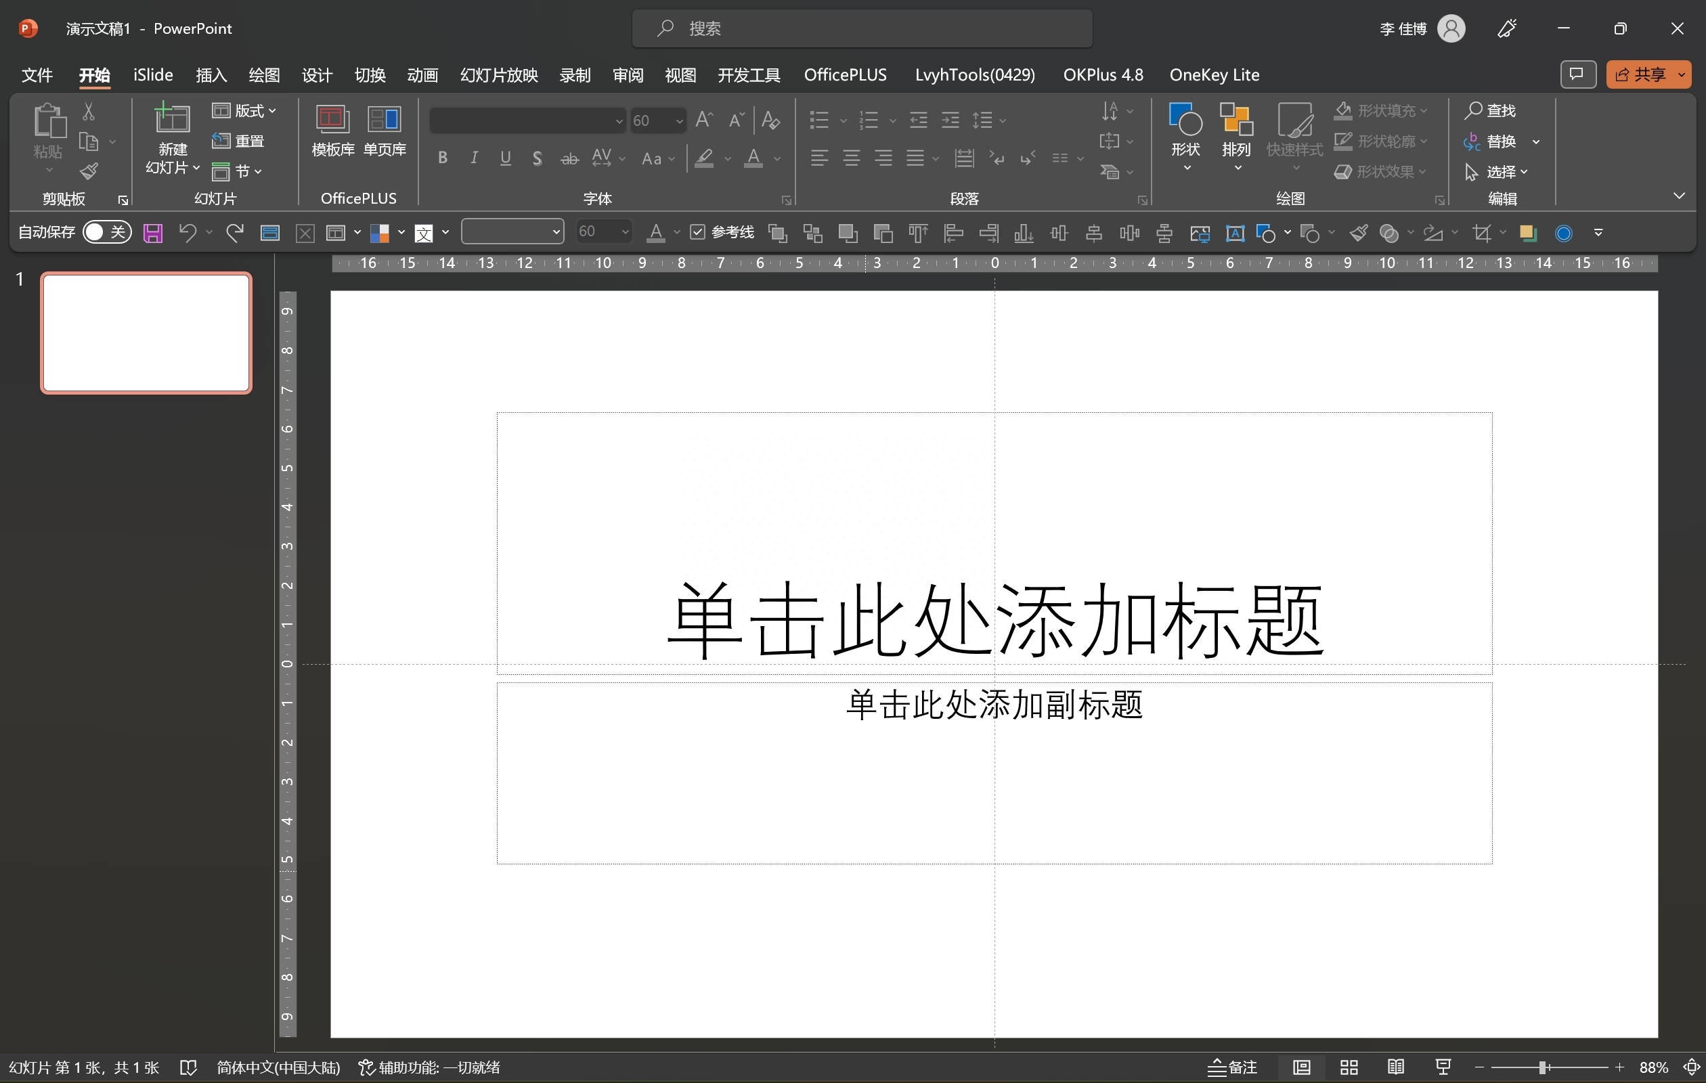Click the decrease font size icon

coord(736,120)
